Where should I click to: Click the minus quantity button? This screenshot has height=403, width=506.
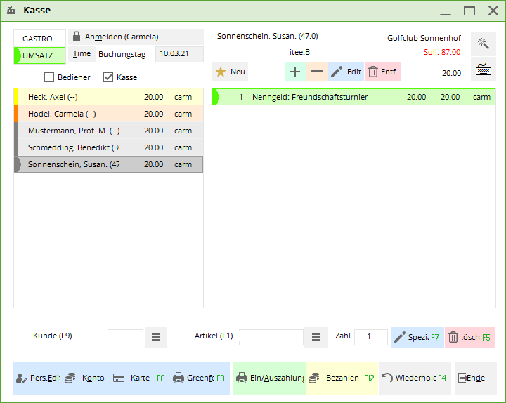(x=317, y=72)
